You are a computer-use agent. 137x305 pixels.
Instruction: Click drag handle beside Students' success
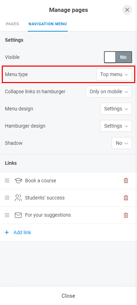pos(7,198)
